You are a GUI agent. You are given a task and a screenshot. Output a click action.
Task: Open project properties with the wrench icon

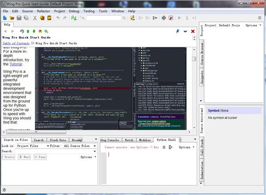(x=171, y=18)
